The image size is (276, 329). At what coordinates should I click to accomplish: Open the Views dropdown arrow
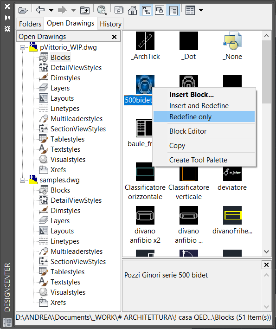tap(201, 10)
